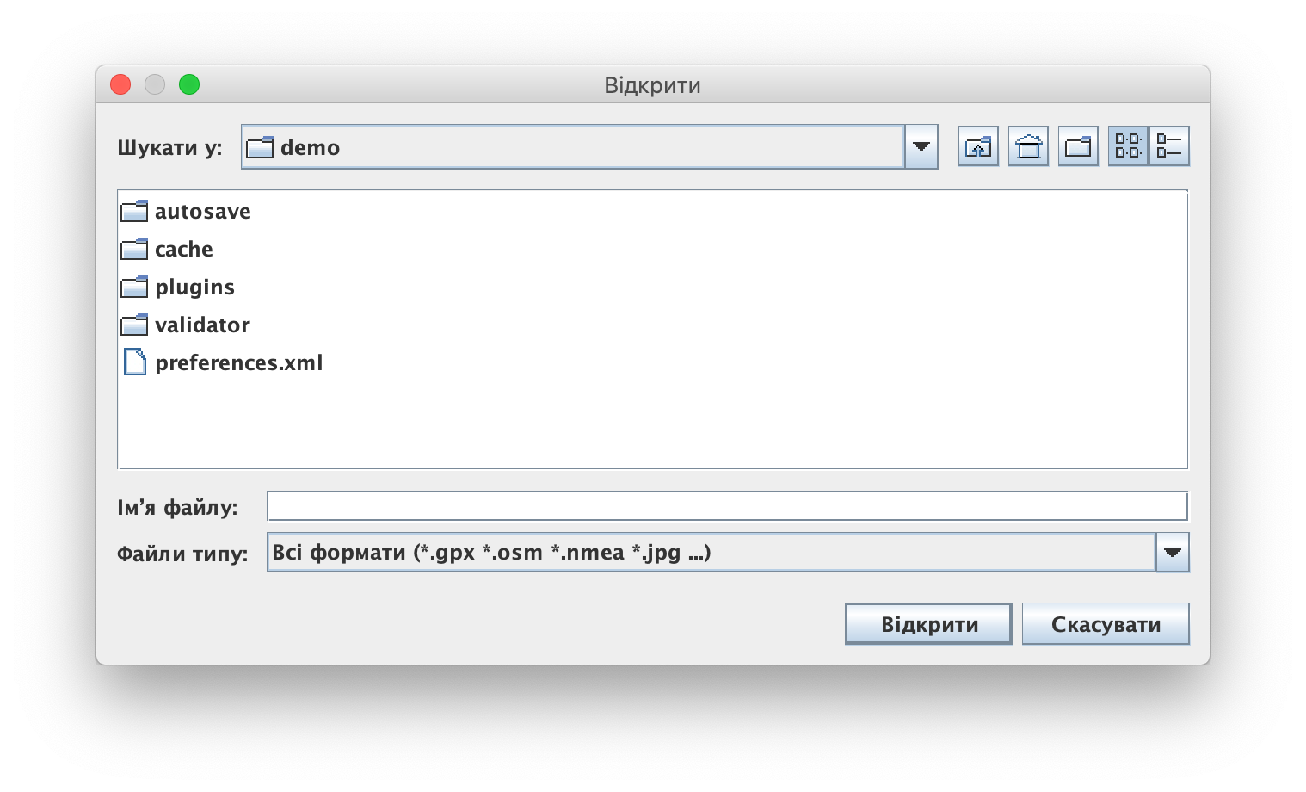Image resolution: width=1306 pixels, height=792 pixels.
Task: Expand the 'Шукати у' folder dropdown arrow
Action: (921, 147)
